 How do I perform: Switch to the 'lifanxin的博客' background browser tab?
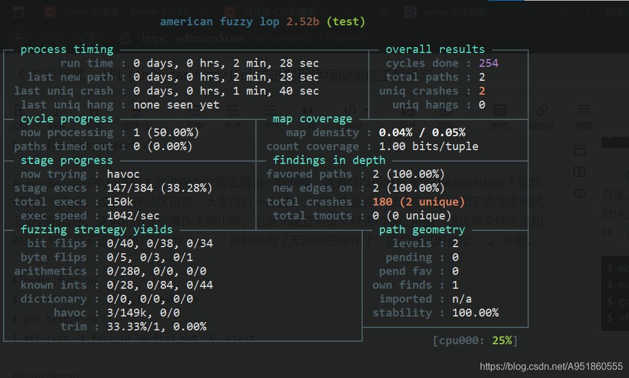coord(124,13)
